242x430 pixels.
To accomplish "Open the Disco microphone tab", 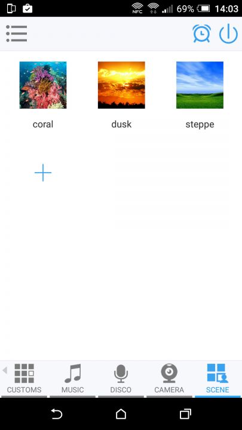I will (121, 379).
